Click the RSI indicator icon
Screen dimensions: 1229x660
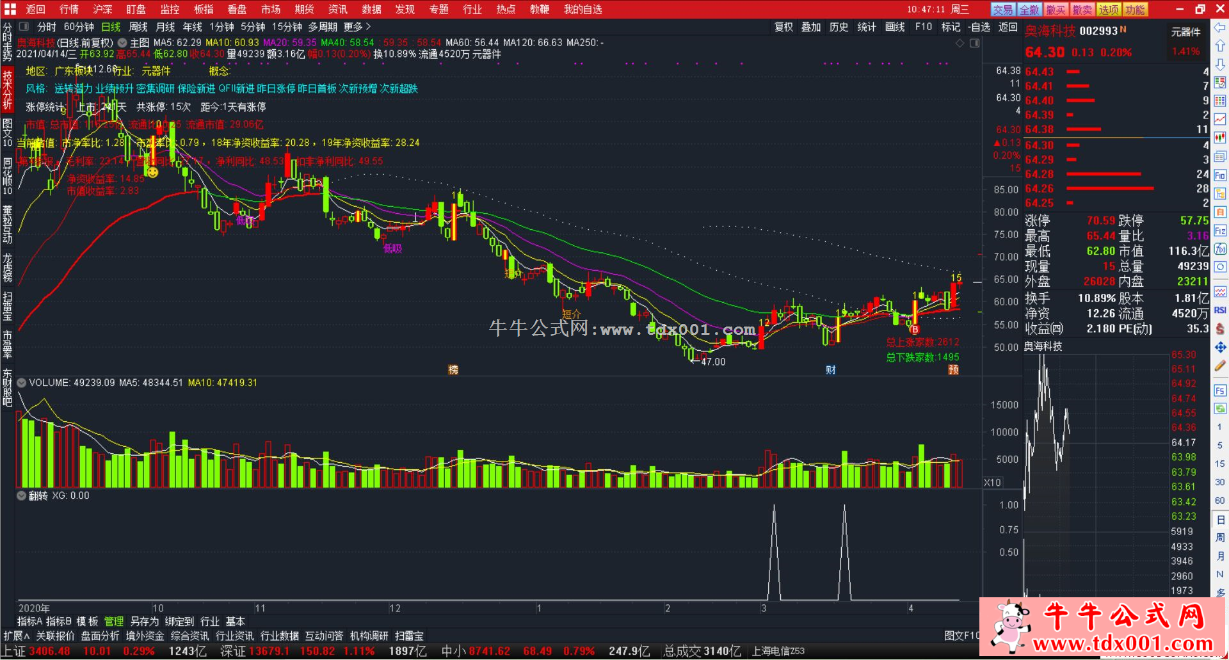point(1220,310)
